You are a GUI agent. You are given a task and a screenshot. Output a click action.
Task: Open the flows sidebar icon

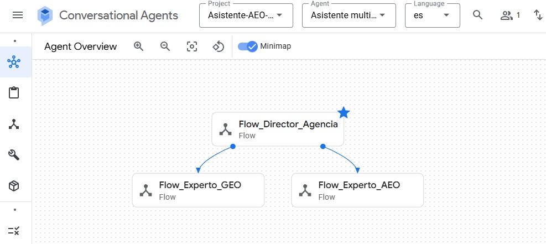[15, 124]
